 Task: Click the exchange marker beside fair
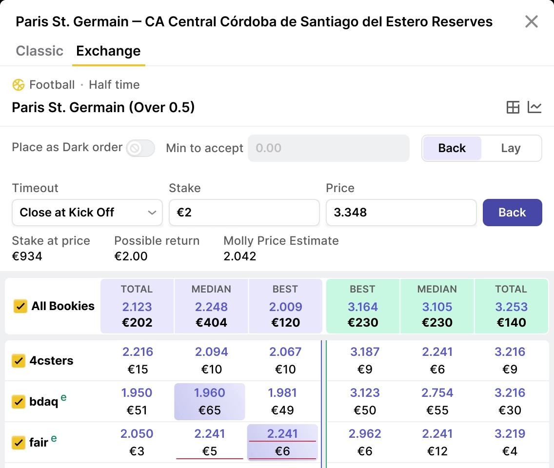54,439
